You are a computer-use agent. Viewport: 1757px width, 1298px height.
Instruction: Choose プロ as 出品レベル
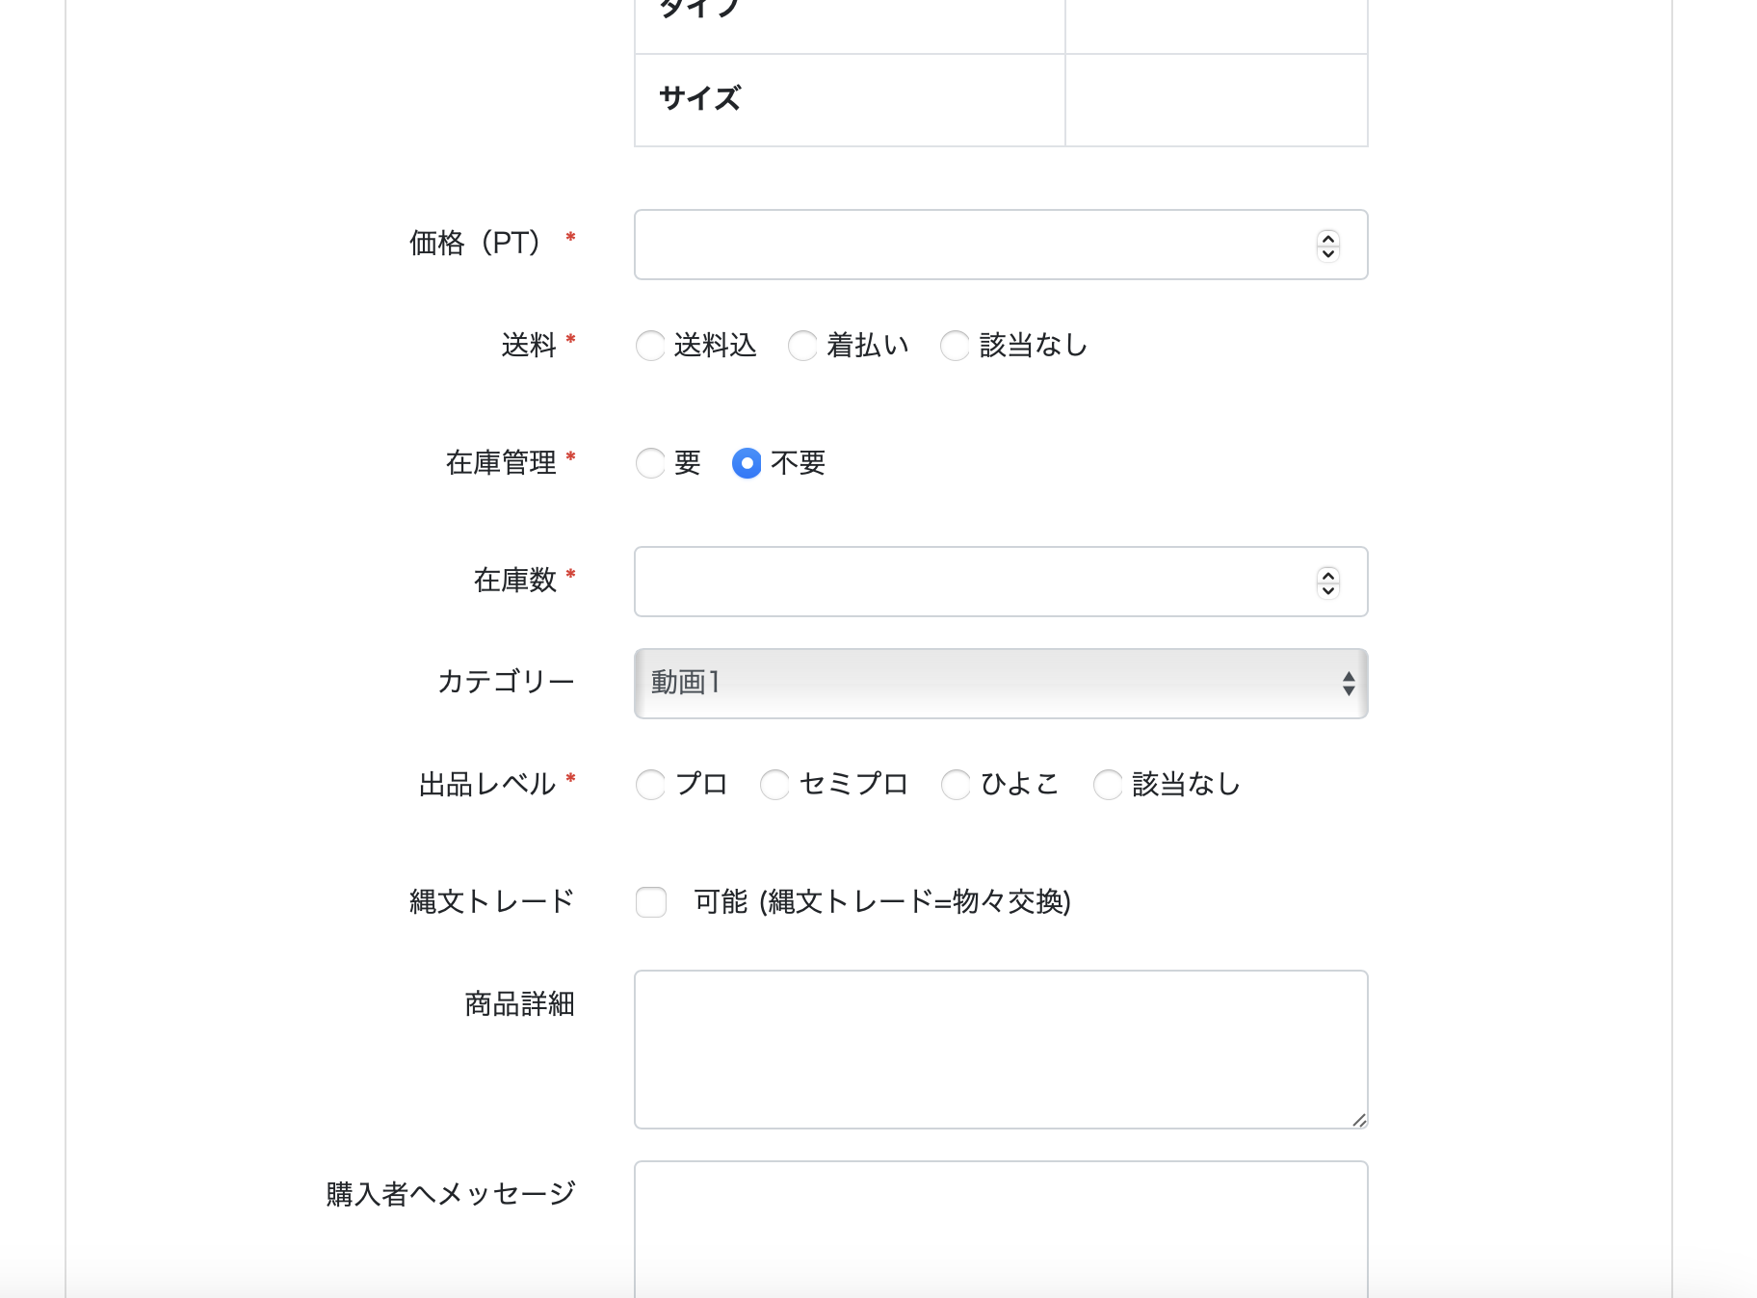pos(650,785)
